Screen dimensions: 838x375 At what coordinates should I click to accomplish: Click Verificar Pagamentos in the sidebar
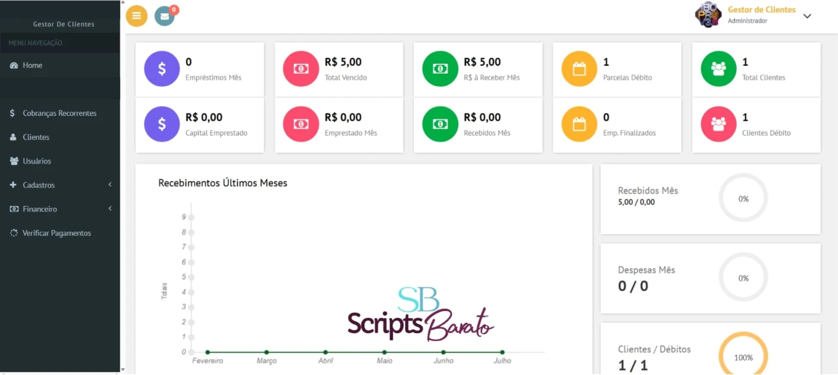coord(60,233)
